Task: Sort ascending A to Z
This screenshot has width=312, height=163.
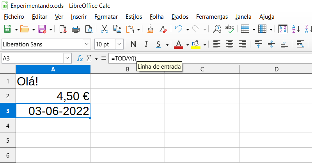Action: 296,29
